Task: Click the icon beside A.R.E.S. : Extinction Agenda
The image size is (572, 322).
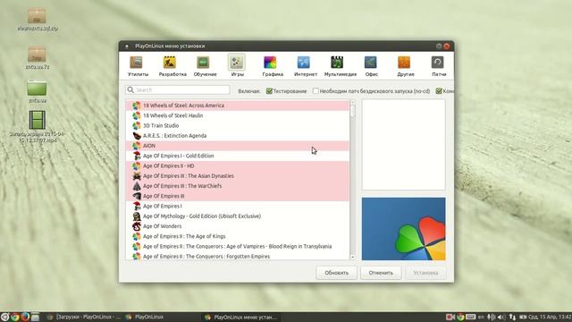Action: pos(137,136)
